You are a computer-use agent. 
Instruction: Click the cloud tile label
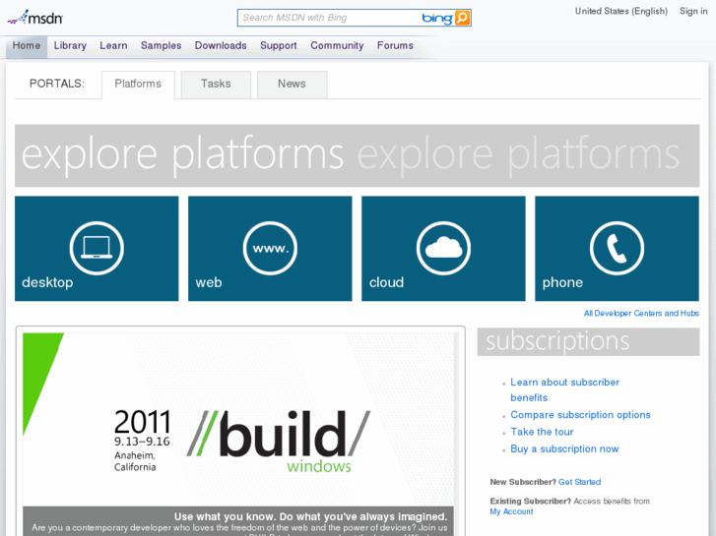[386, 282]
